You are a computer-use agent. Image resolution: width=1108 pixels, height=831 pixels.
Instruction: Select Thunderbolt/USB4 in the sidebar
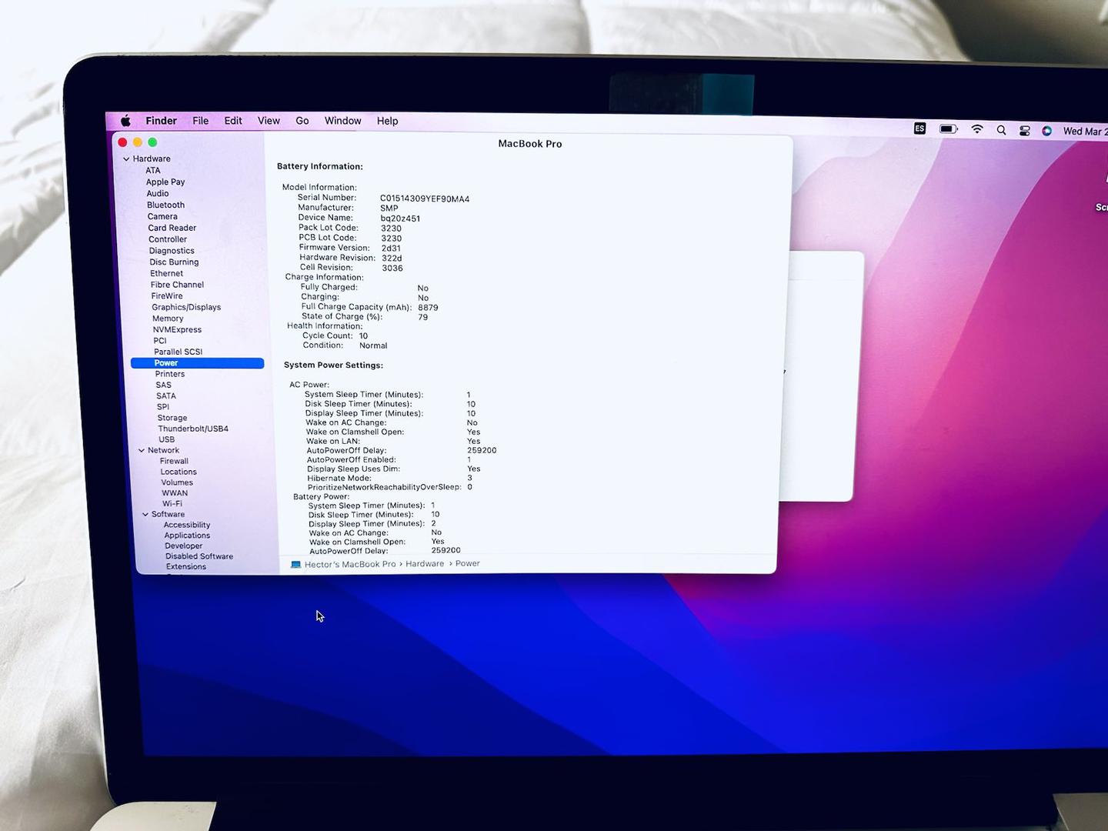point(193,429)
